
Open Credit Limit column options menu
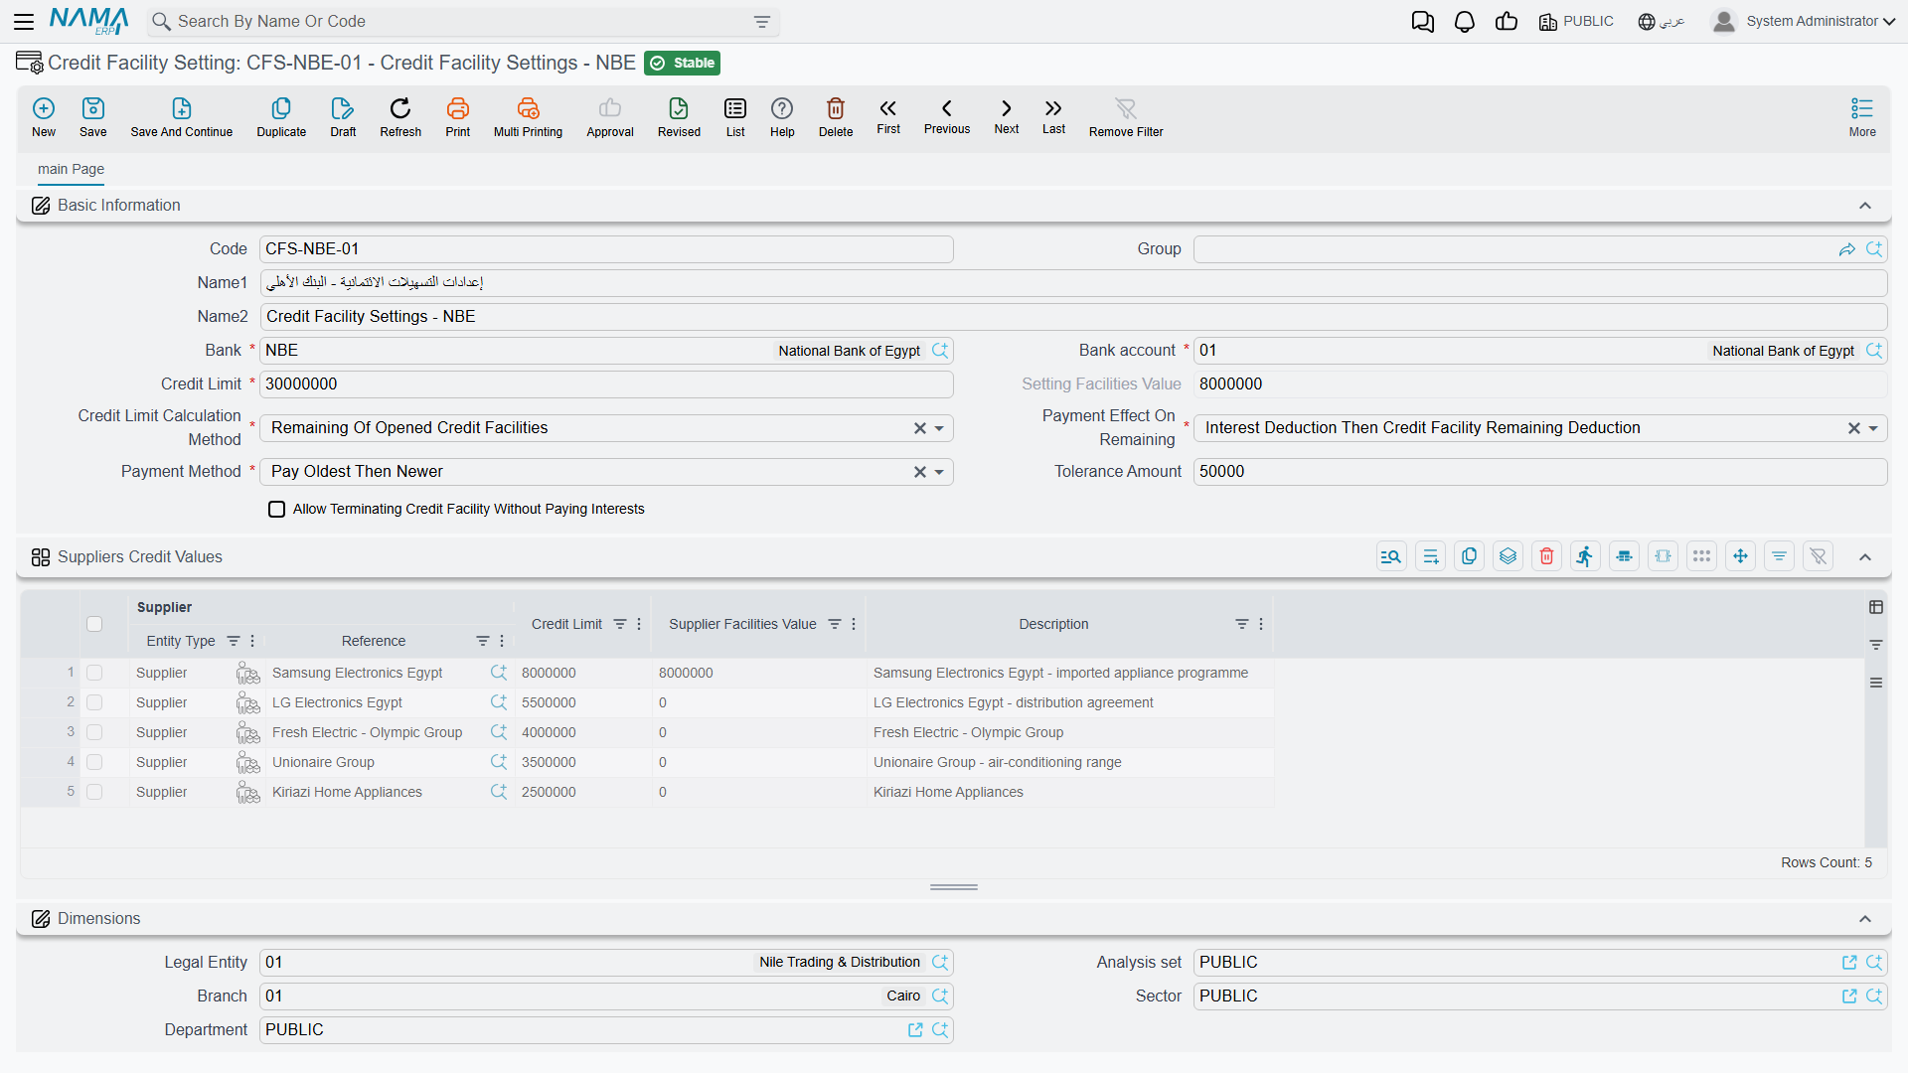tap(639, 624)
